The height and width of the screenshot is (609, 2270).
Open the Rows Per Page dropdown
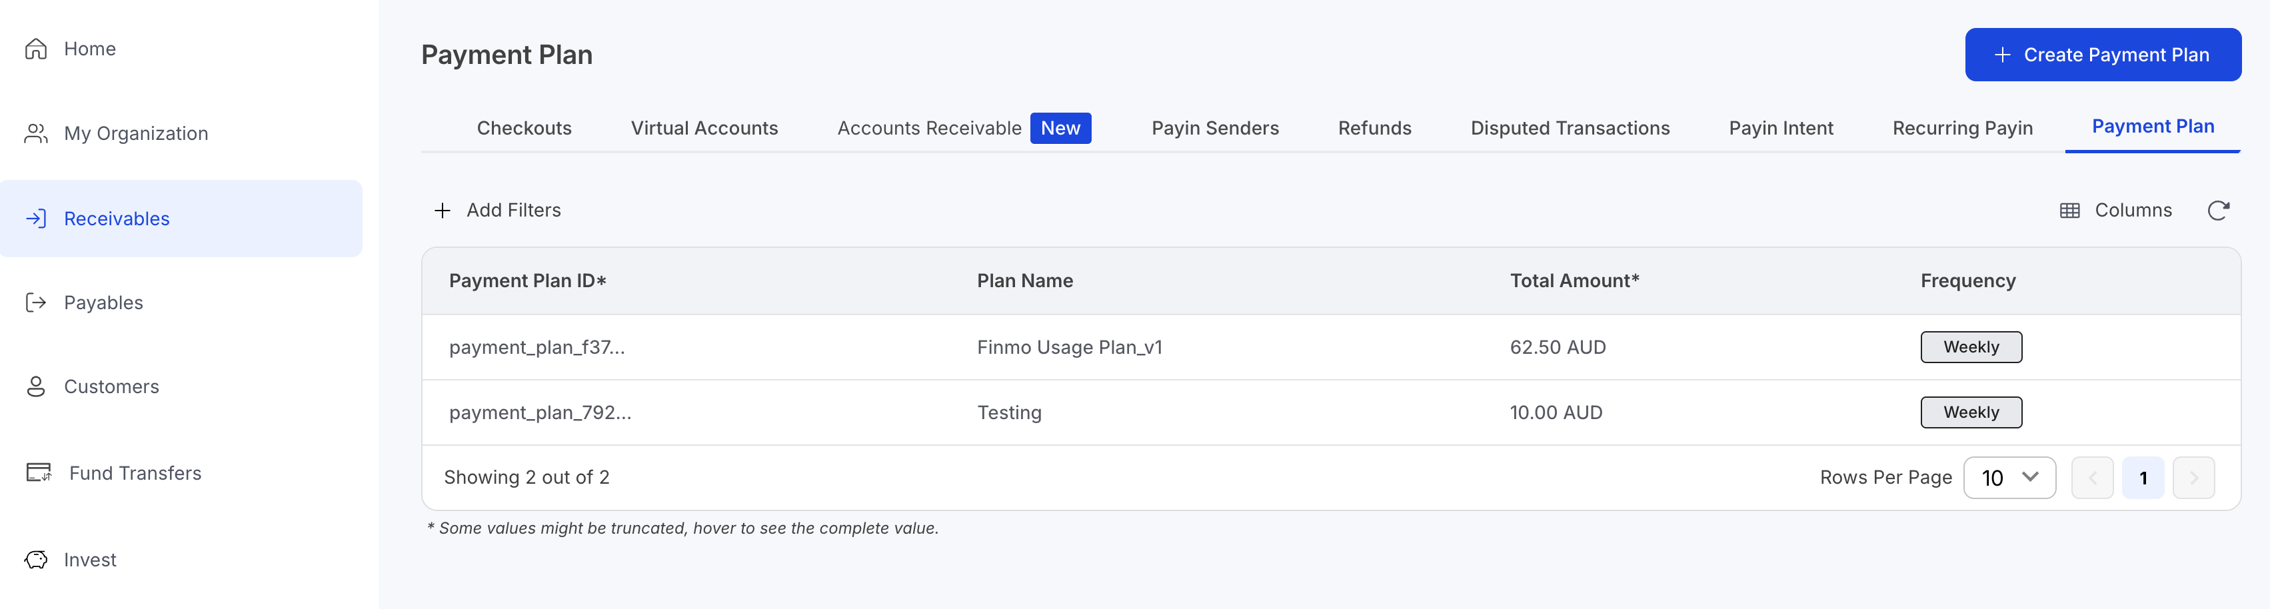2009,478
